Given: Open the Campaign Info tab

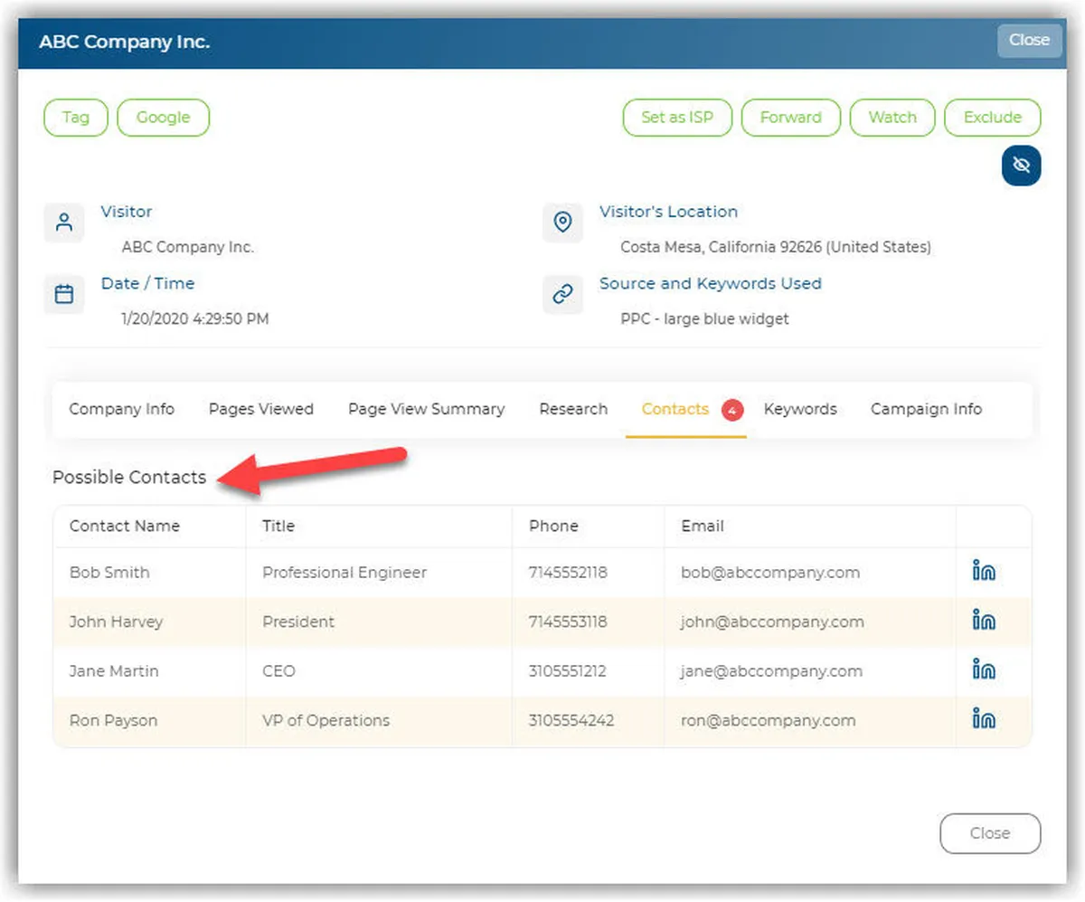Looking at the screenshot, I should (926, 409).
